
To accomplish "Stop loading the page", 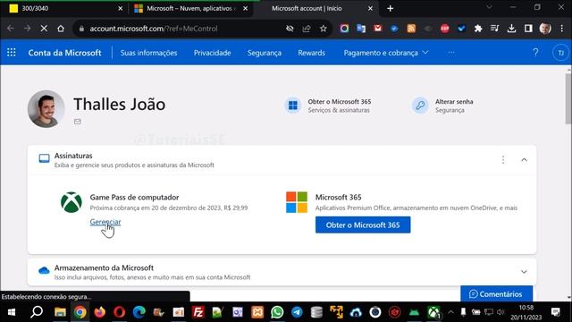I will tap(44, 29).
